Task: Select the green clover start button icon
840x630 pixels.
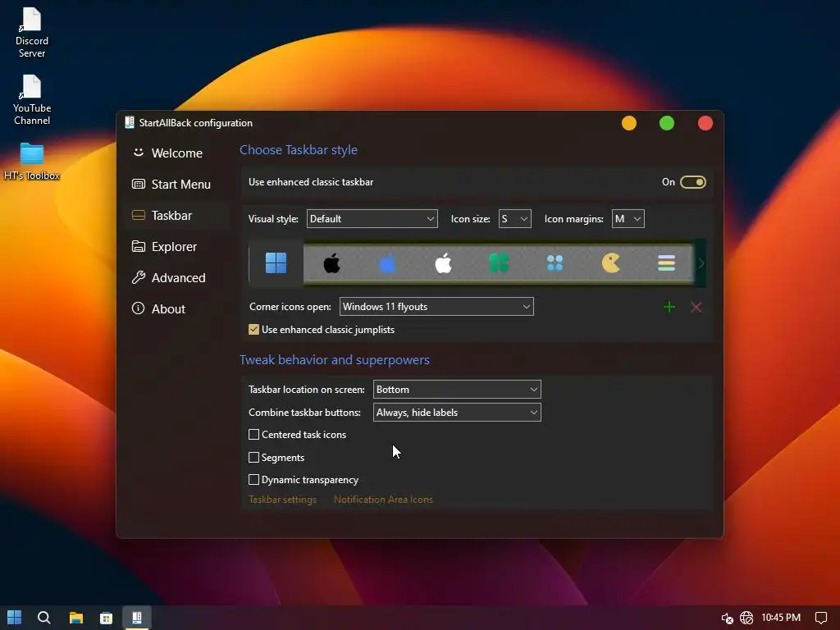Action: click(499, 263)
